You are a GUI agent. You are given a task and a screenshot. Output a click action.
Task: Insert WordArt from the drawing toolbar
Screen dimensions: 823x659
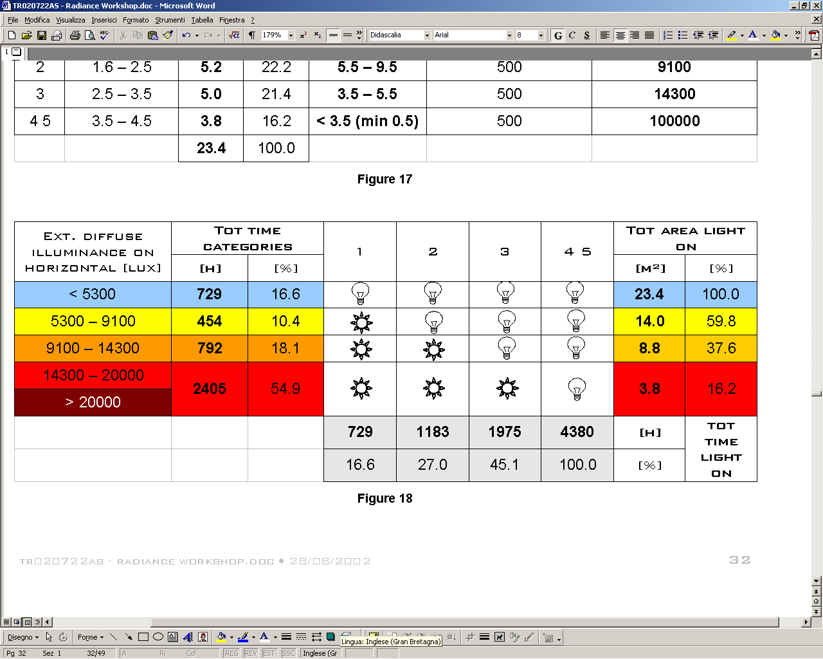pos(188,637)
